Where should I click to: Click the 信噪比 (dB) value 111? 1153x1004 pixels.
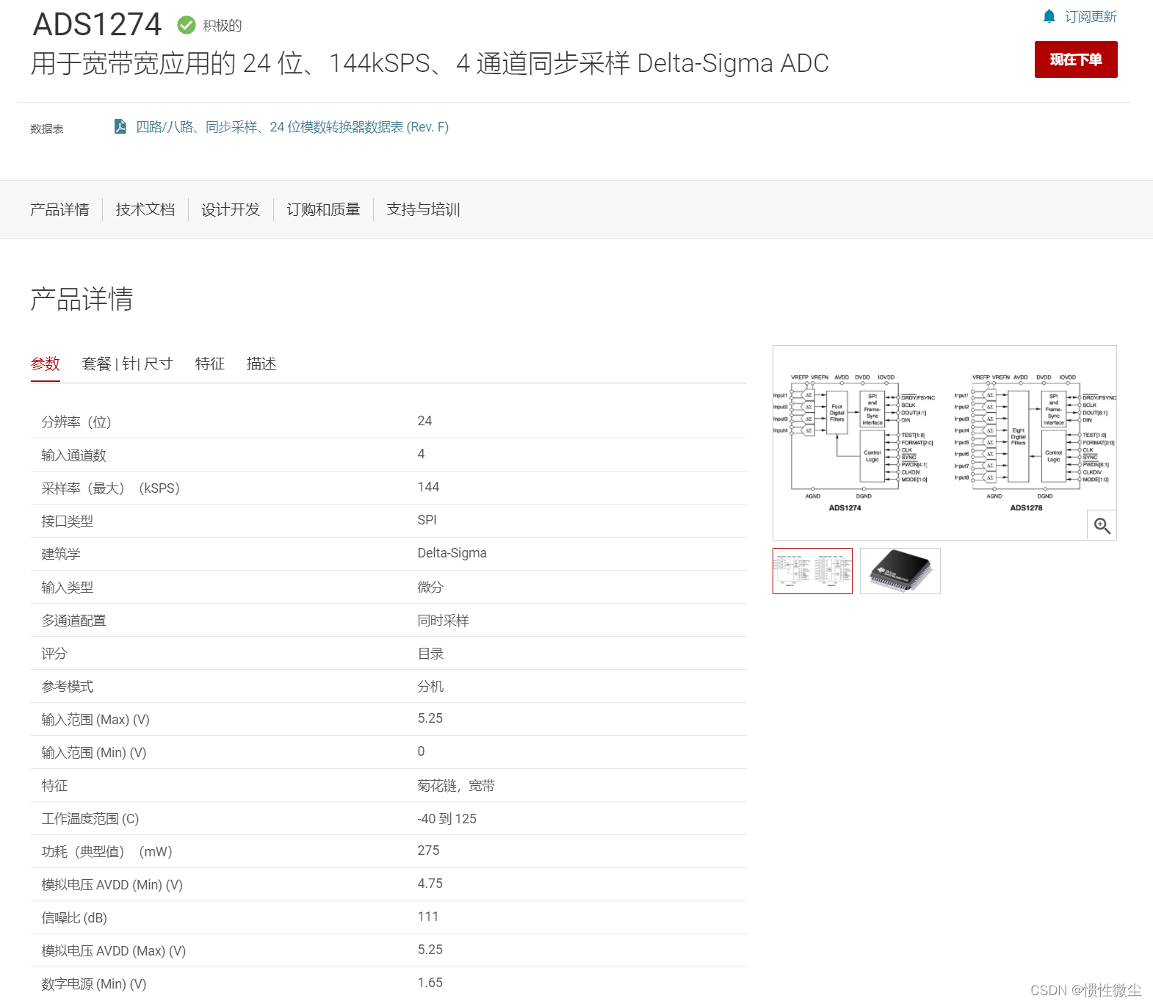[427, 917]
